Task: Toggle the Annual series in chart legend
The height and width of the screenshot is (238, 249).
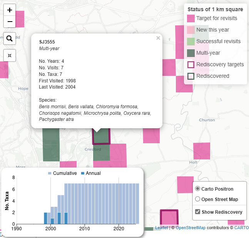Action: point(91,173)
